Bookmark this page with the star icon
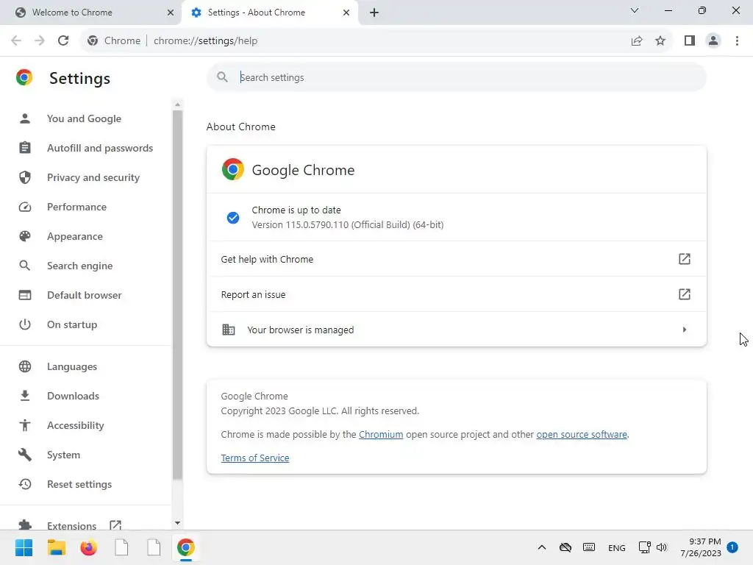 click(x=660, y=41)
